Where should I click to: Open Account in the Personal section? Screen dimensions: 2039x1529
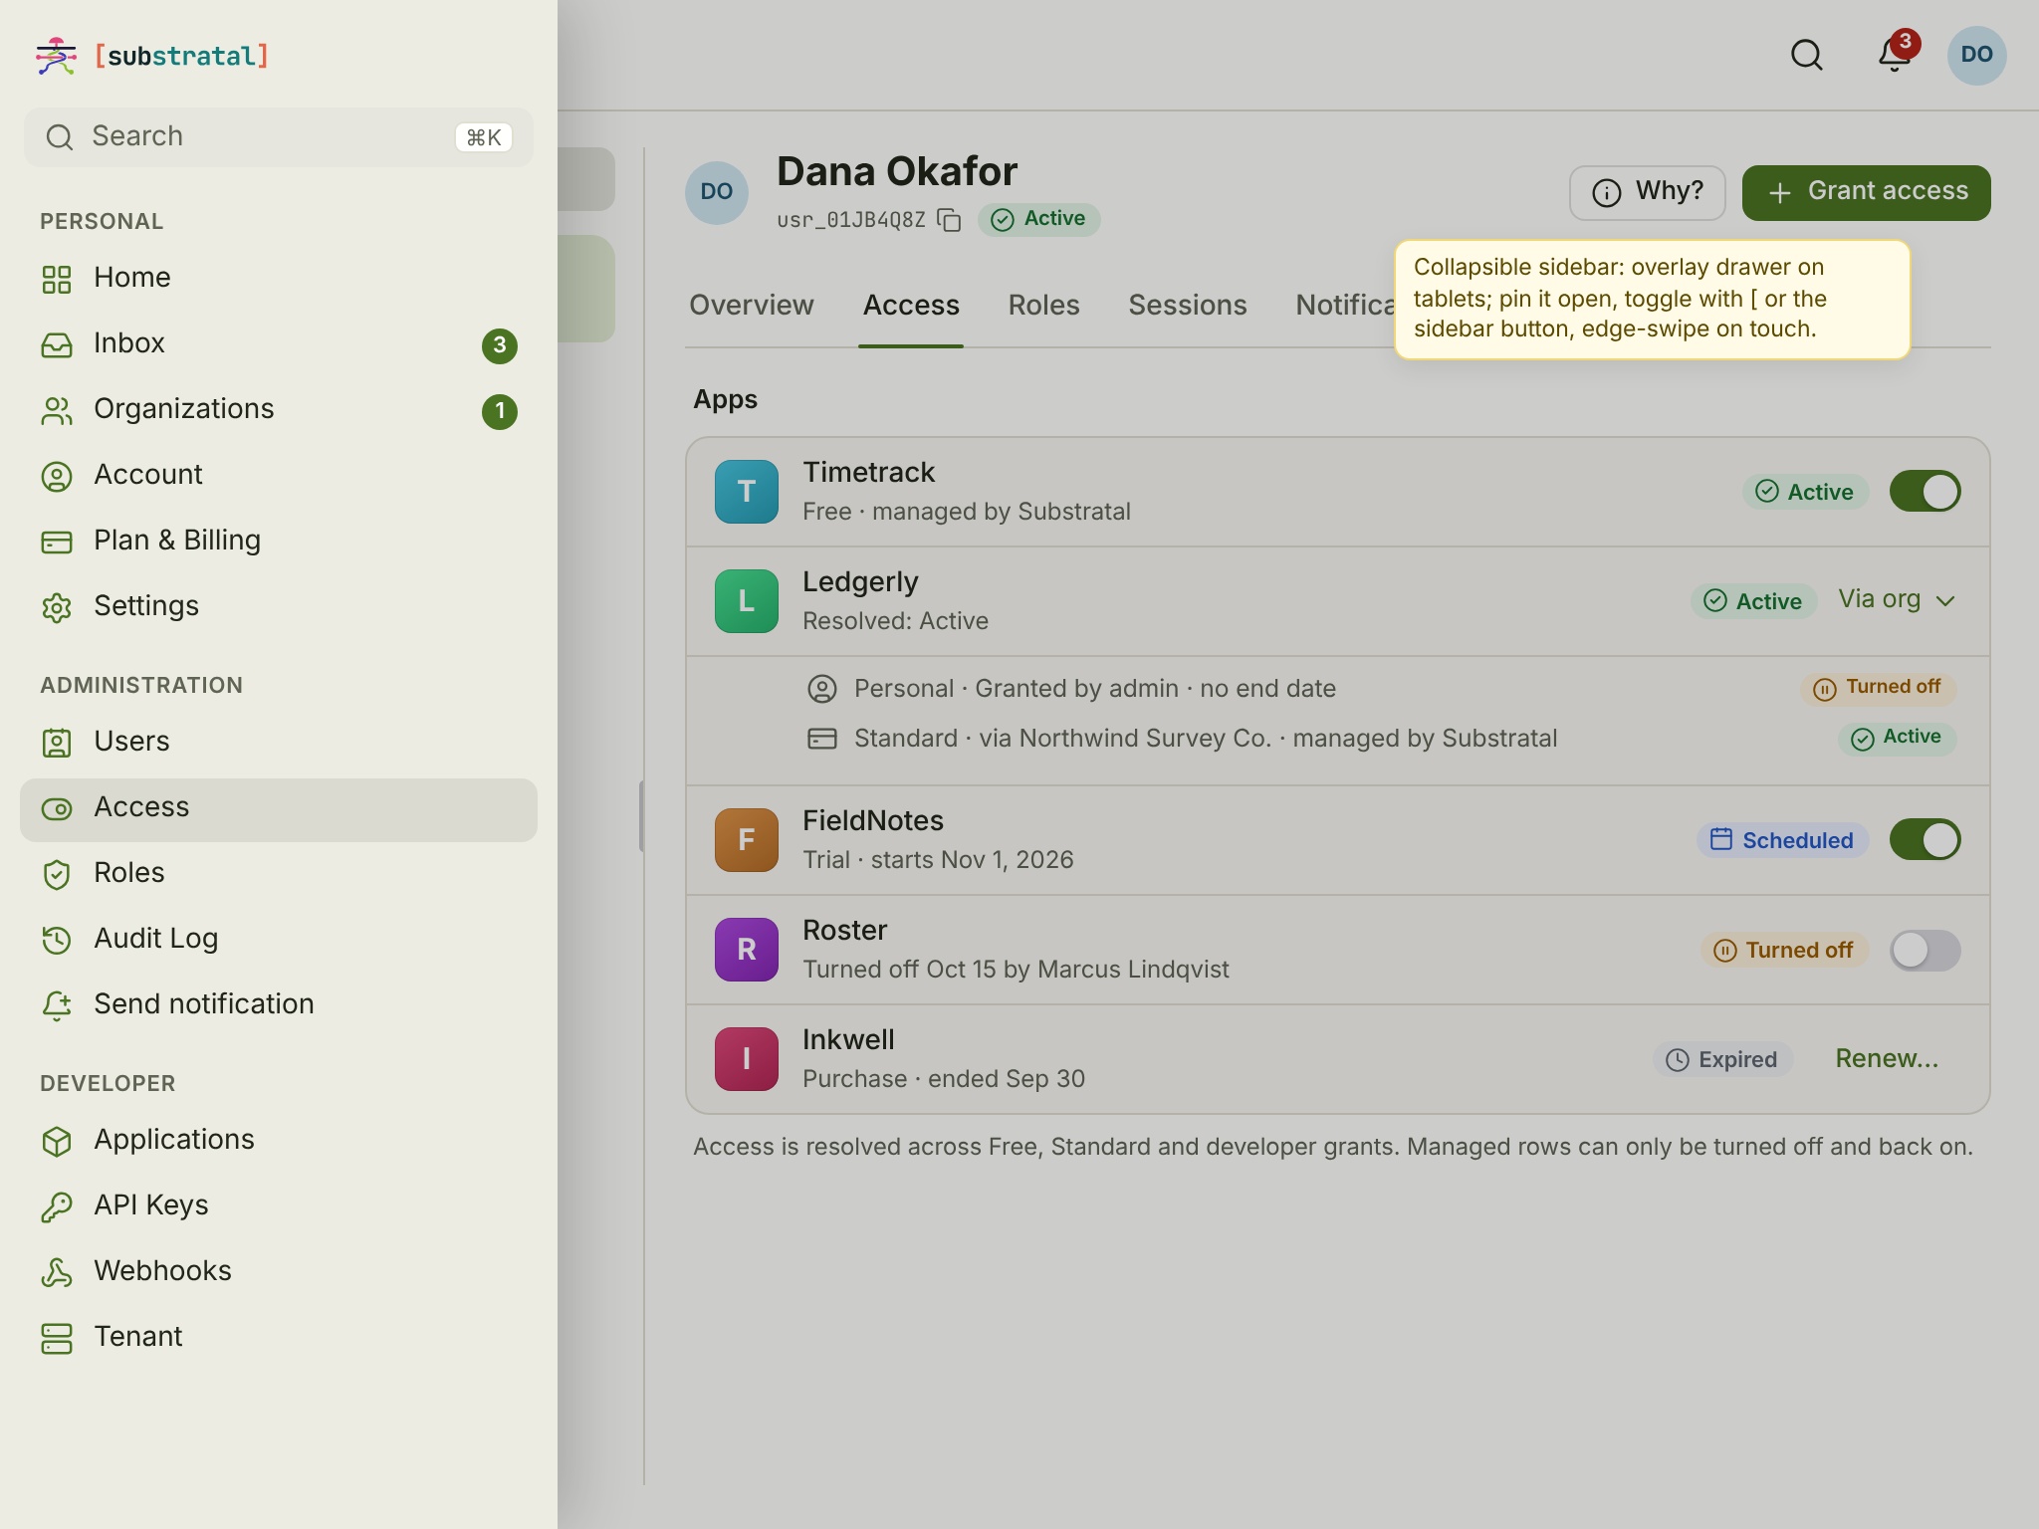(x=279, y=475)
